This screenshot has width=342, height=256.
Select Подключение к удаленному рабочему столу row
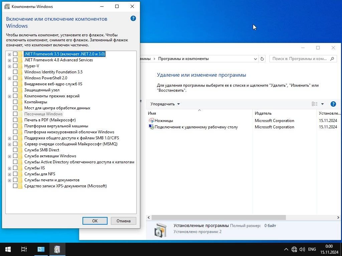click(x=244, y=127)
